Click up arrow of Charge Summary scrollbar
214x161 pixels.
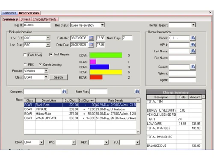(204, 97)
